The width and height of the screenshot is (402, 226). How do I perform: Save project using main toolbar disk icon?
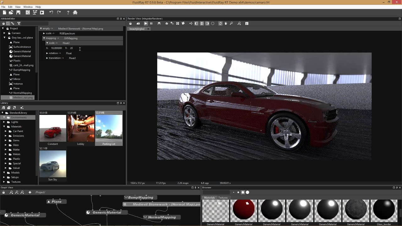tap(19, 13)
